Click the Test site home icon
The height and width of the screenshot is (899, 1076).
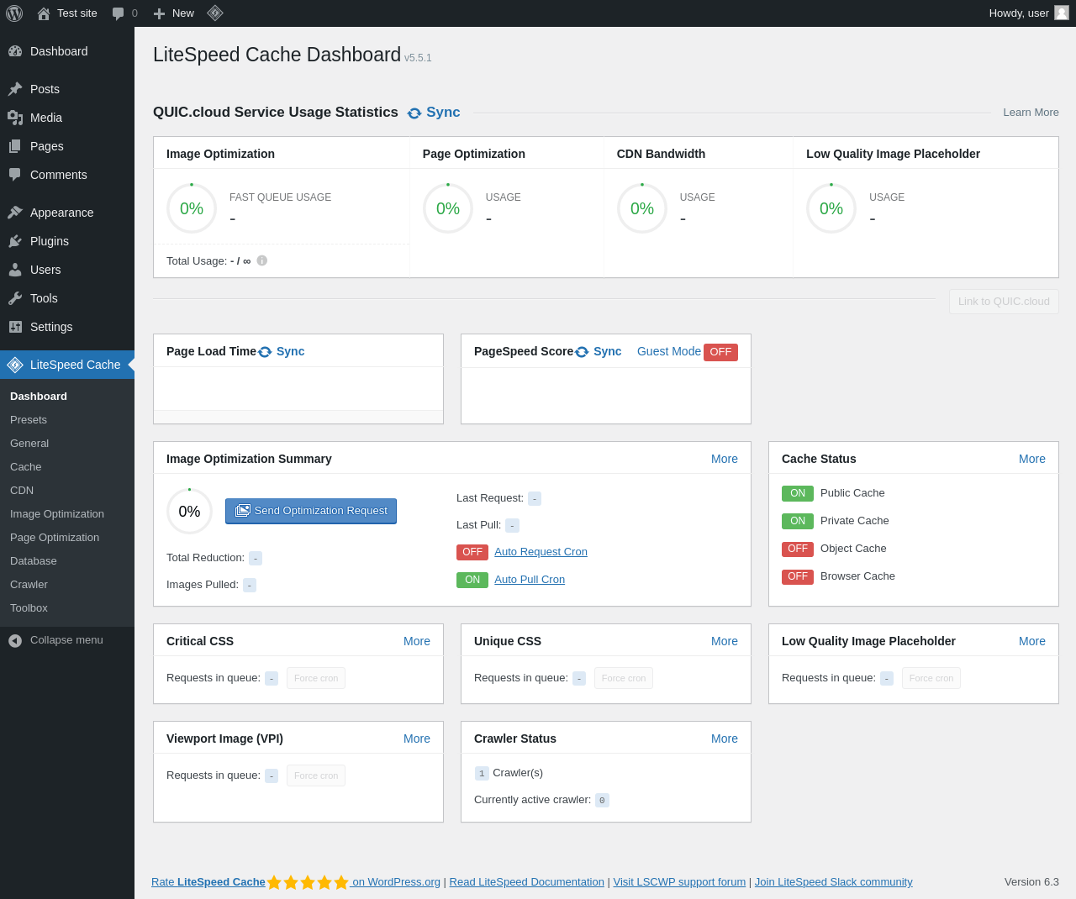pos(44,13)
